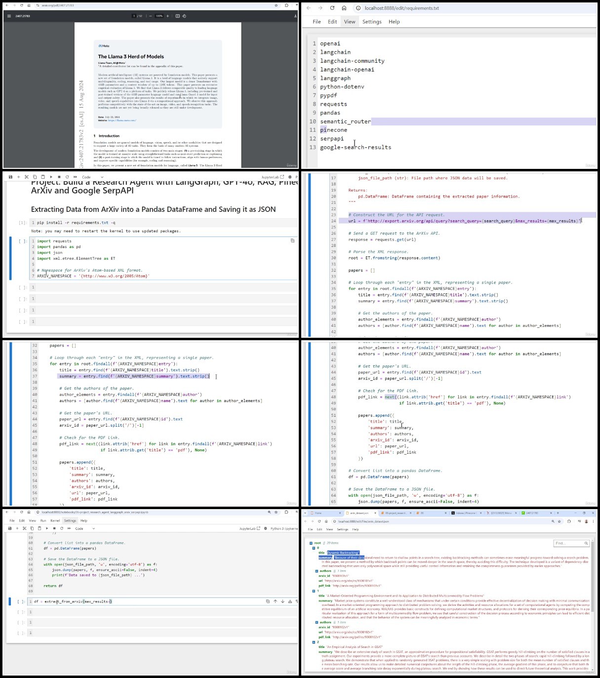Rotate the arXiv PDF page
The width and height of the screenshot is (600, 678).
click(184, 16)
